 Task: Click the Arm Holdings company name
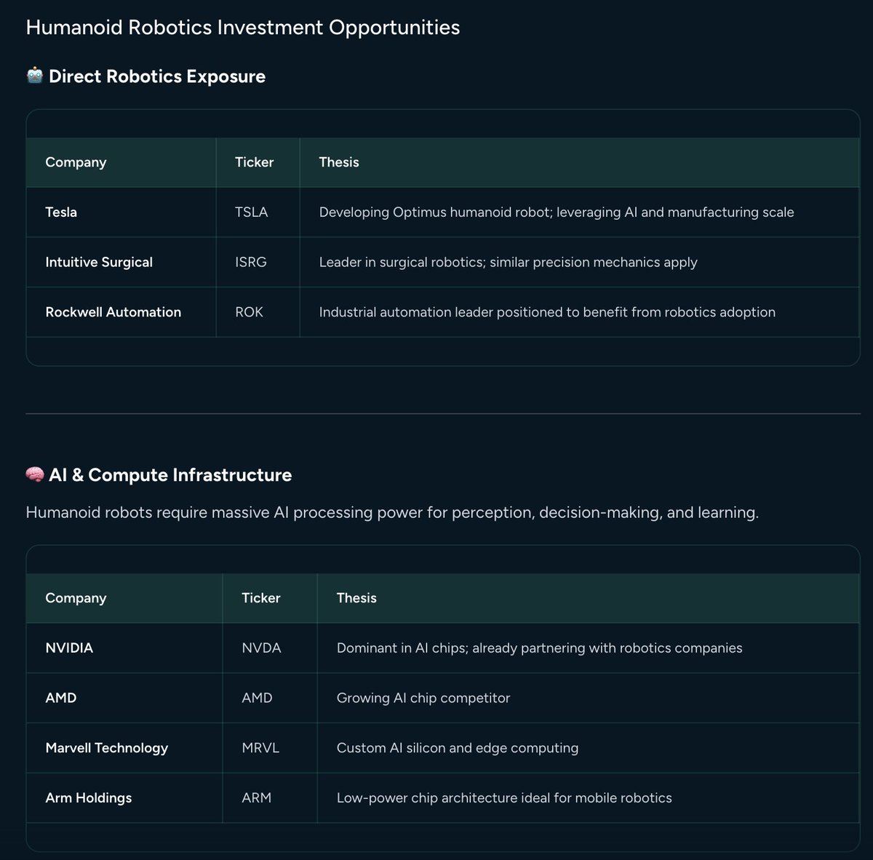89,797
